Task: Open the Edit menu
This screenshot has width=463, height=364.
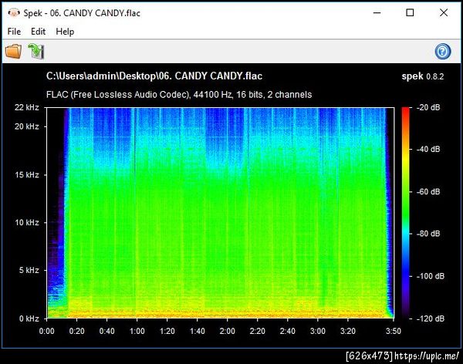Action: (38, 32)
